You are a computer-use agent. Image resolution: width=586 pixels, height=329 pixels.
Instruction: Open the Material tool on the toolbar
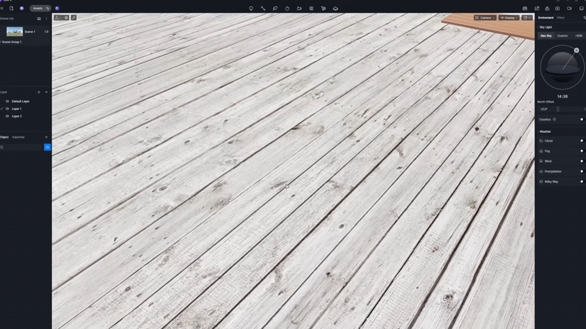311,8
